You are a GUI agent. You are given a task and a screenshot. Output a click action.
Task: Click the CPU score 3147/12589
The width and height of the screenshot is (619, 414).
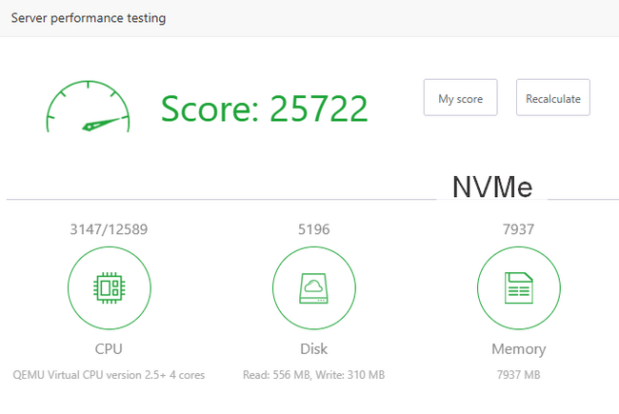click(109, 229)
